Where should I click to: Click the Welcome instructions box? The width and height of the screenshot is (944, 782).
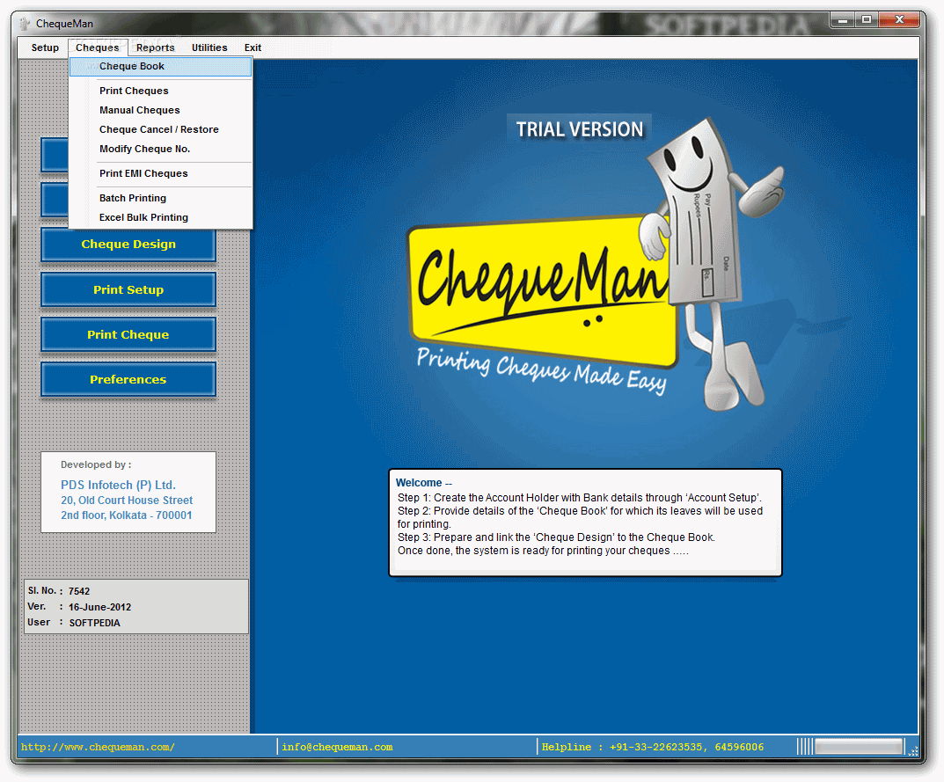point(585,523)
